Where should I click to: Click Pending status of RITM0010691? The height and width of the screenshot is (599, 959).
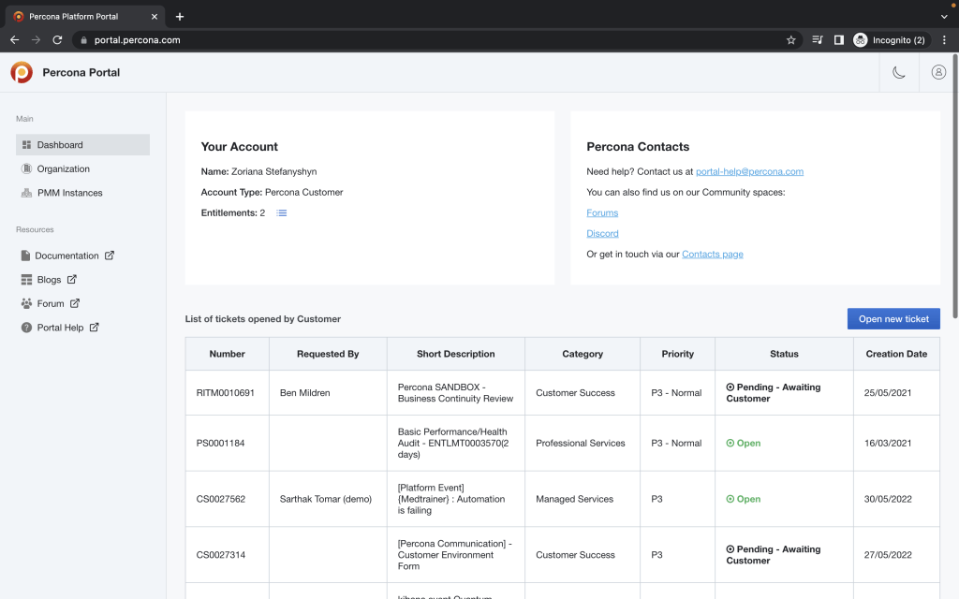coord(773,393)
